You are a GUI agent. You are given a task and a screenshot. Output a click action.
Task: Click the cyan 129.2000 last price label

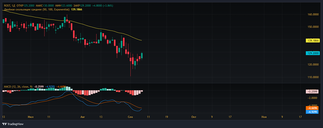[312, 53]
